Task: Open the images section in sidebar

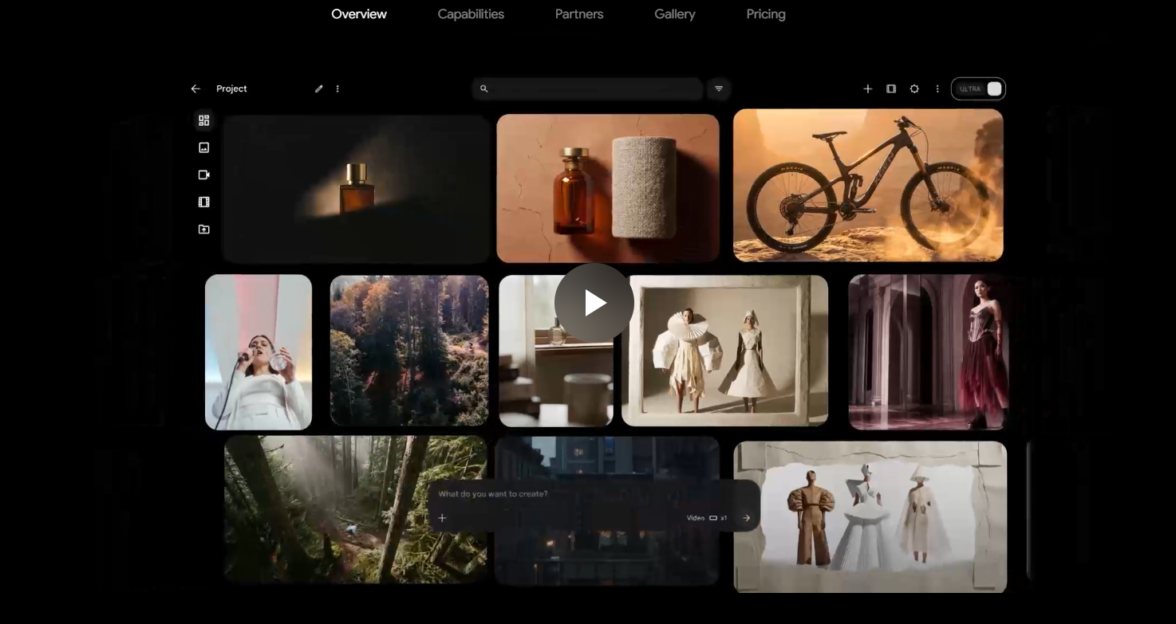Action: 204,147
